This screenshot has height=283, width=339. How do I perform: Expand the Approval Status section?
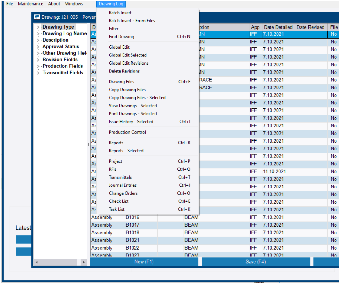(x=38, y=46)
